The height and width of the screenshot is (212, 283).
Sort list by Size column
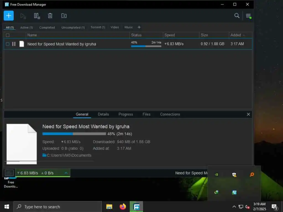click(x=204, y=35)
